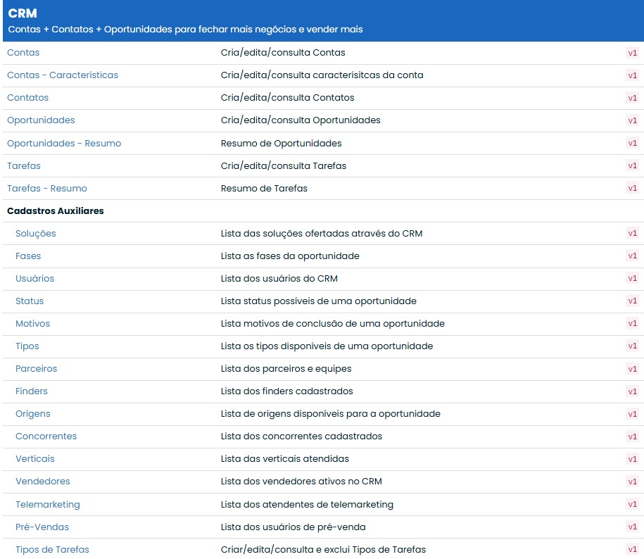
Task: Open the Oportunidades documentation link
Action: (41, 120)
